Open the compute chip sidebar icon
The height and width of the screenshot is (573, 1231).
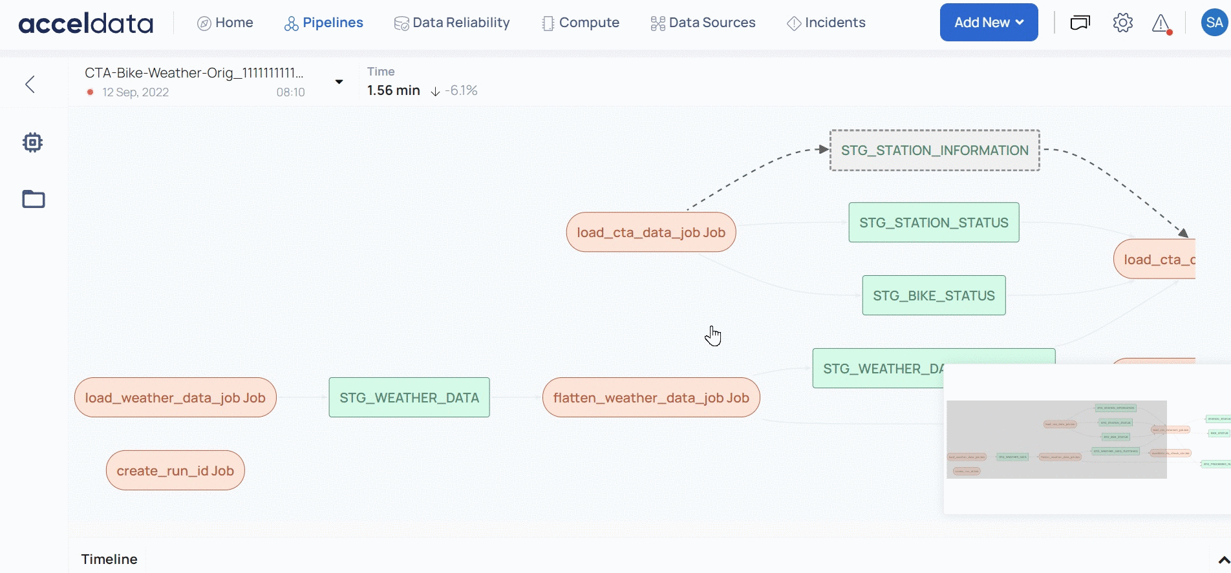(x=33, y=142)
